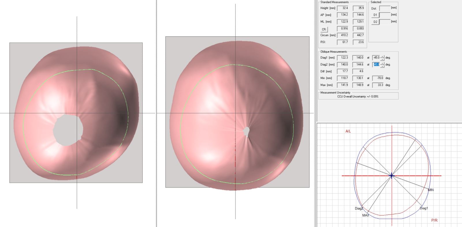Select the Min value 118.7

pyautogui.click(x=343, y=78)
